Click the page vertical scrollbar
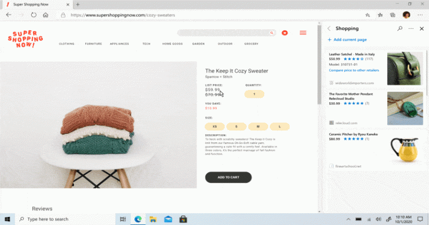Screen dimensions: 429x225 click(319, 65)
